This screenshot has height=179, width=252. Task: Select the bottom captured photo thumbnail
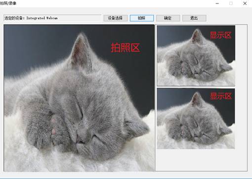click(x=196, y=118)
